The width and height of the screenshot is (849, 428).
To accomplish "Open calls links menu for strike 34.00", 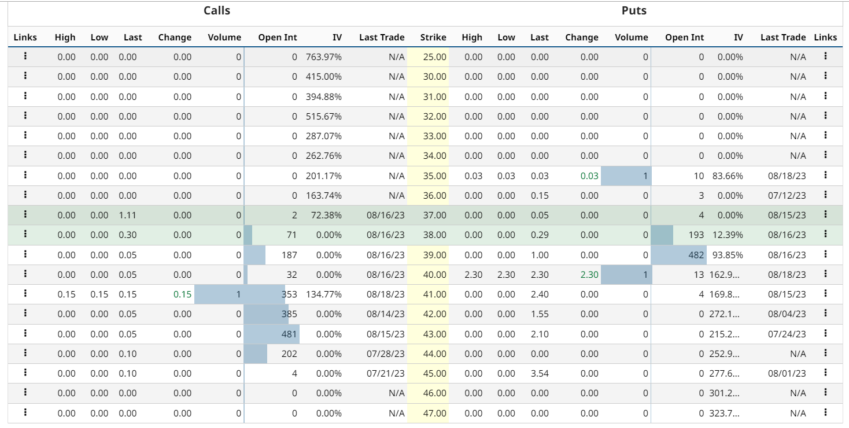I will [25, 155].
